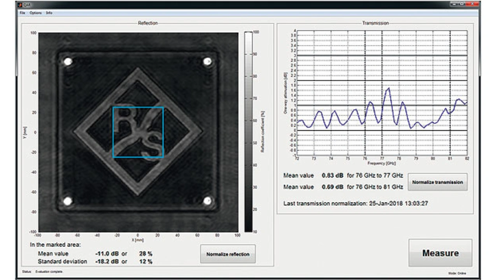Select the mean value 0.69 dB text
Viewport: 498px width, 280px height.
click(333, 187)
